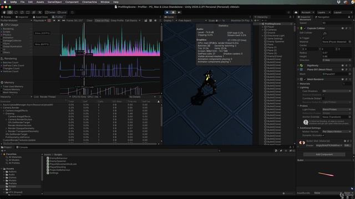Toggle the Profiler record button
Screen dimensions: 355x199
click(x=49, y=20)
